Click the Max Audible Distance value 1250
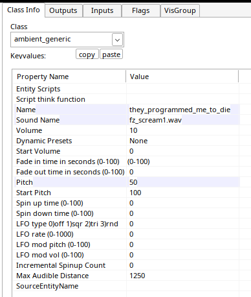This screenshot has height=297, width=251. 137,276
